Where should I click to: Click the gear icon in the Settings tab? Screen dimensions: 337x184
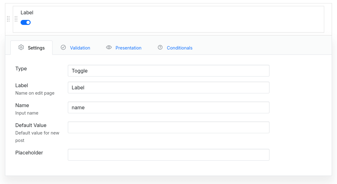21,47
